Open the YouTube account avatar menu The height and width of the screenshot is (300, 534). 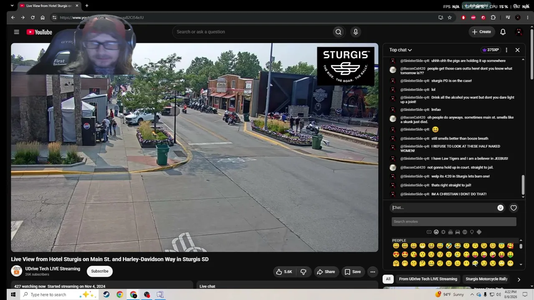pos(519,32)
